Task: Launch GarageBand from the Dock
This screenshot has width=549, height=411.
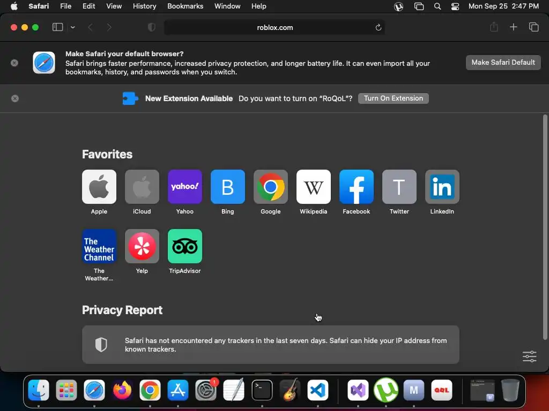Action: point(290,390)
